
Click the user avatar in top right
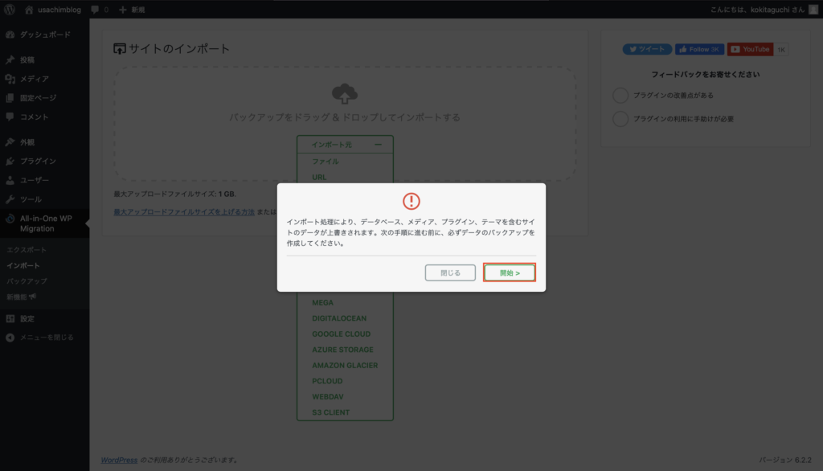click(x=812, y=10)
